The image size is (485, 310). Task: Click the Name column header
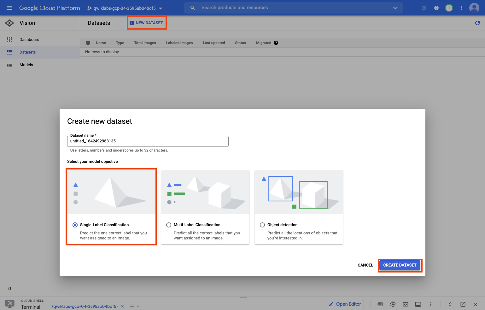pos(101,43)
